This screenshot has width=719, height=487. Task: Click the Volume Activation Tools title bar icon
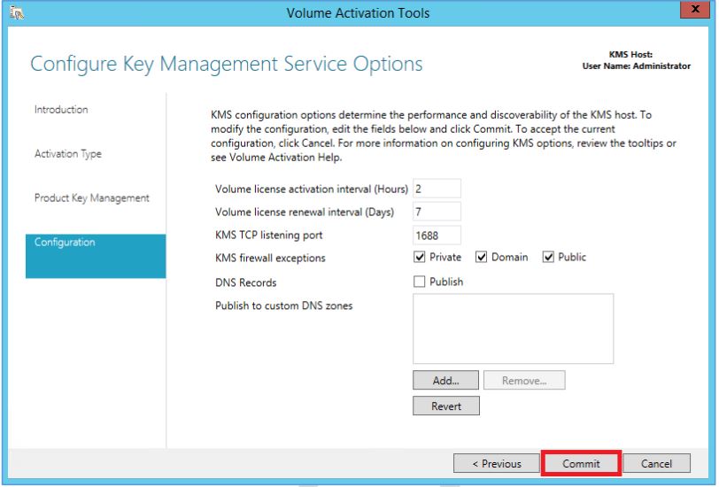(17, 13)
